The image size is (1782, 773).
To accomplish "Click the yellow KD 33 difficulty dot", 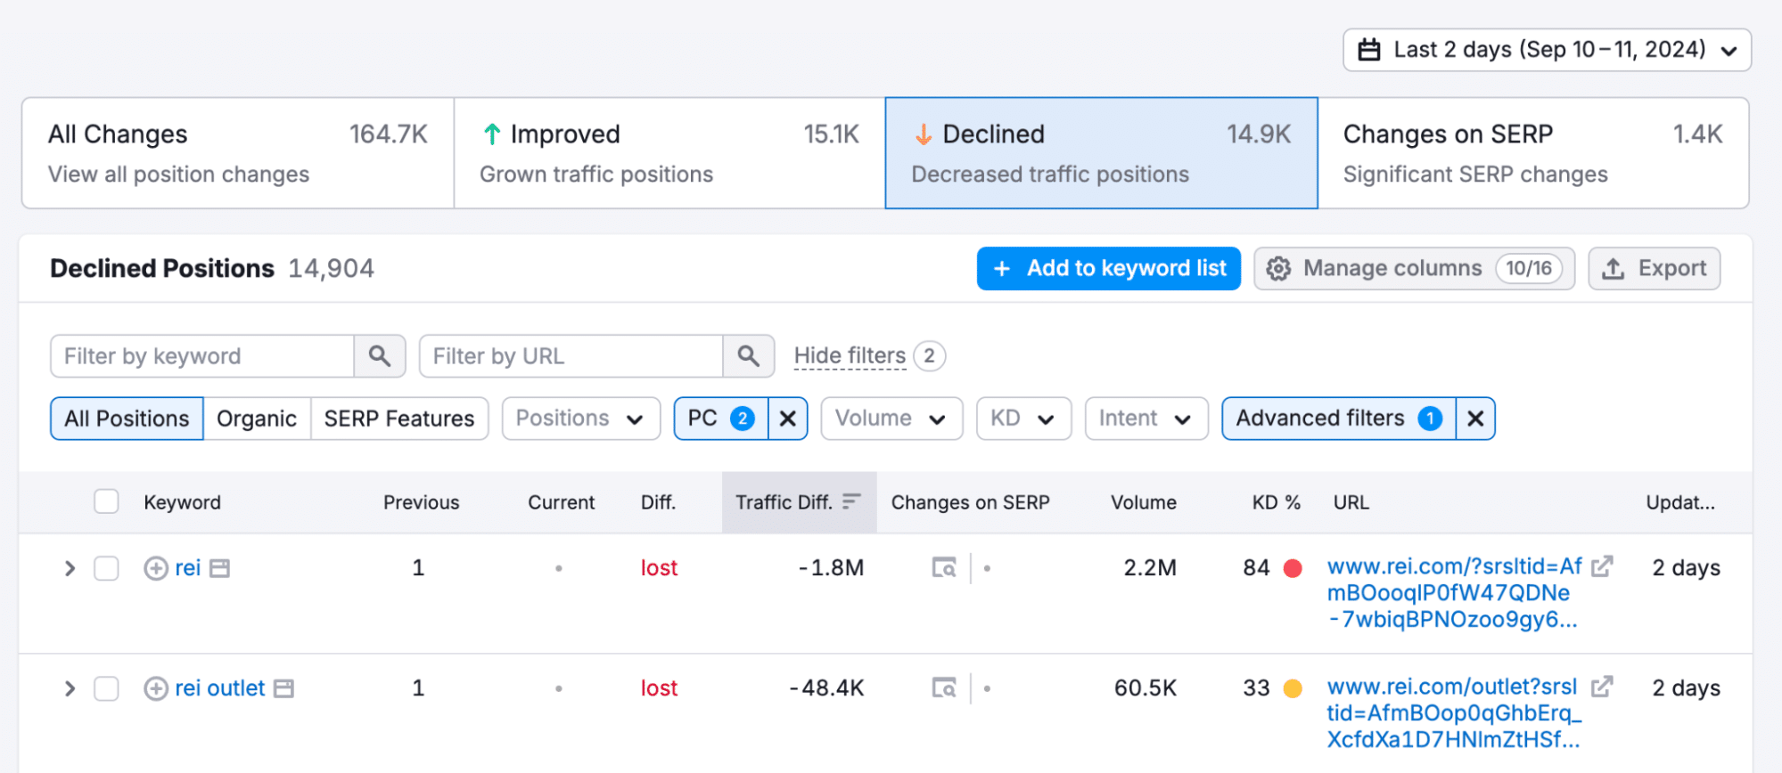I will pos(1293,688).
